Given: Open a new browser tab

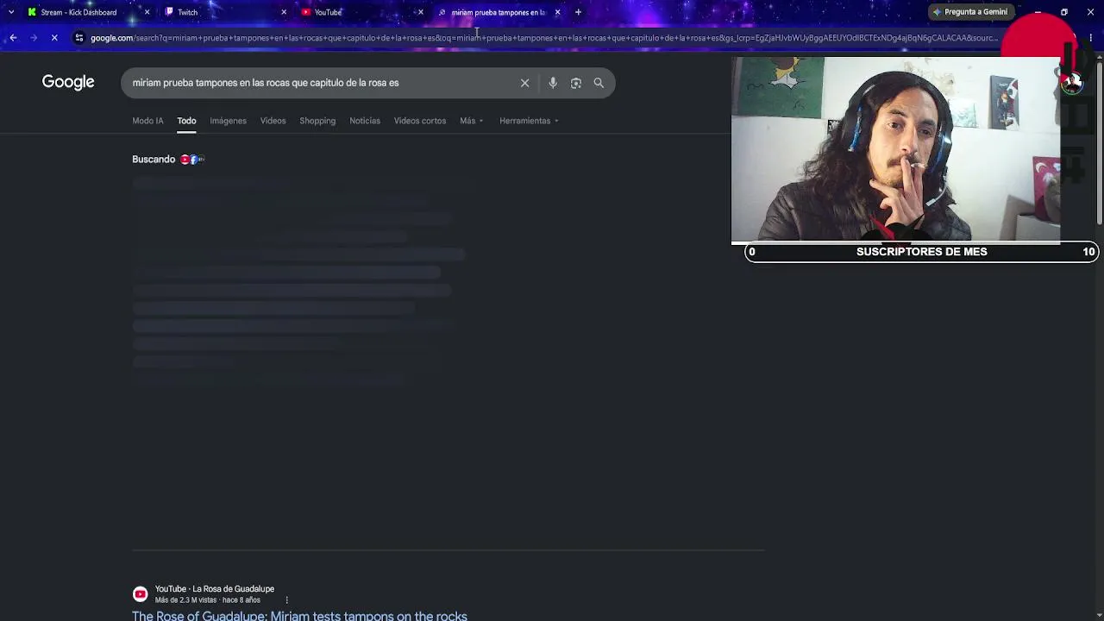Looking at the screenshot, I should coord(578,12).
